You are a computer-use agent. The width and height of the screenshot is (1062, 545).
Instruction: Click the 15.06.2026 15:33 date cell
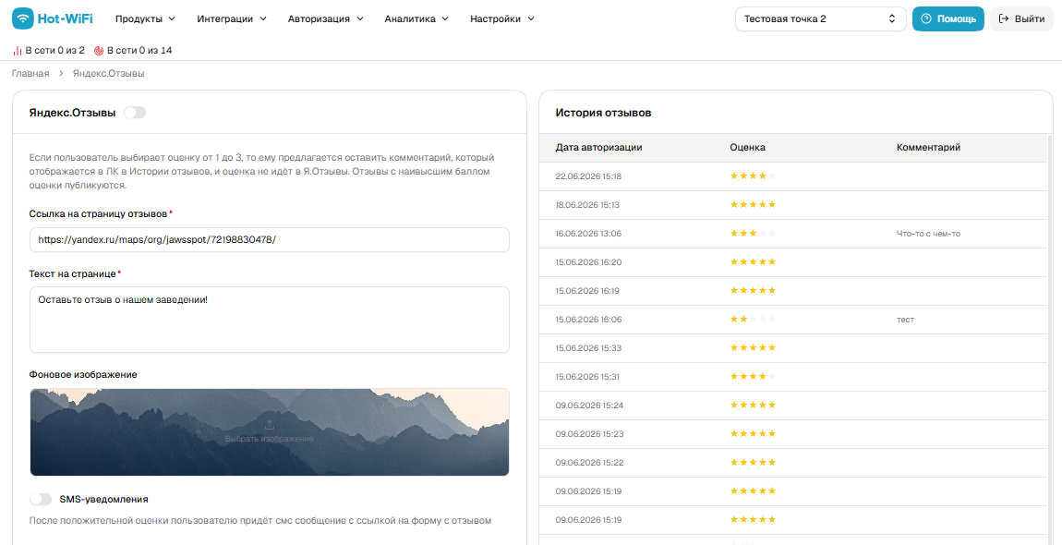[588, 347]
